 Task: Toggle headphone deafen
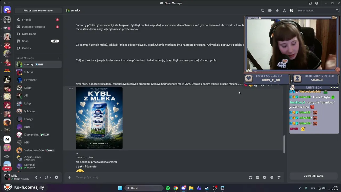pos(46,177)
